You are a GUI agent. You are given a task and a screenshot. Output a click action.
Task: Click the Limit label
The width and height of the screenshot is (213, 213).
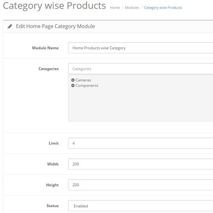[x=54, y=143]
